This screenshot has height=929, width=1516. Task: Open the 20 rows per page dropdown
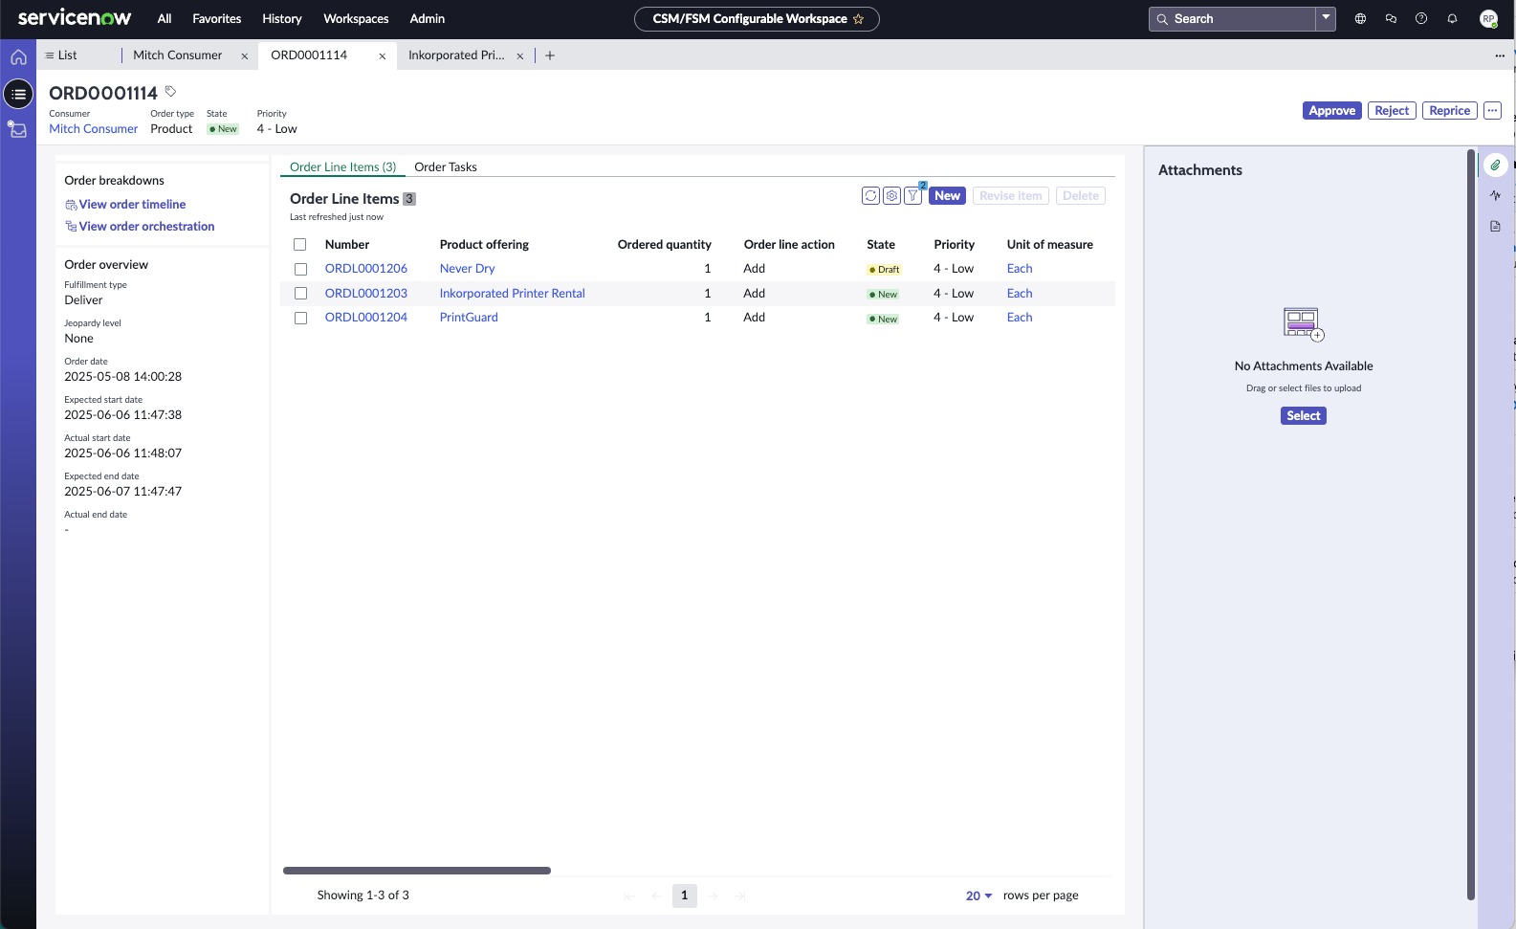click(x=978, y=896)
